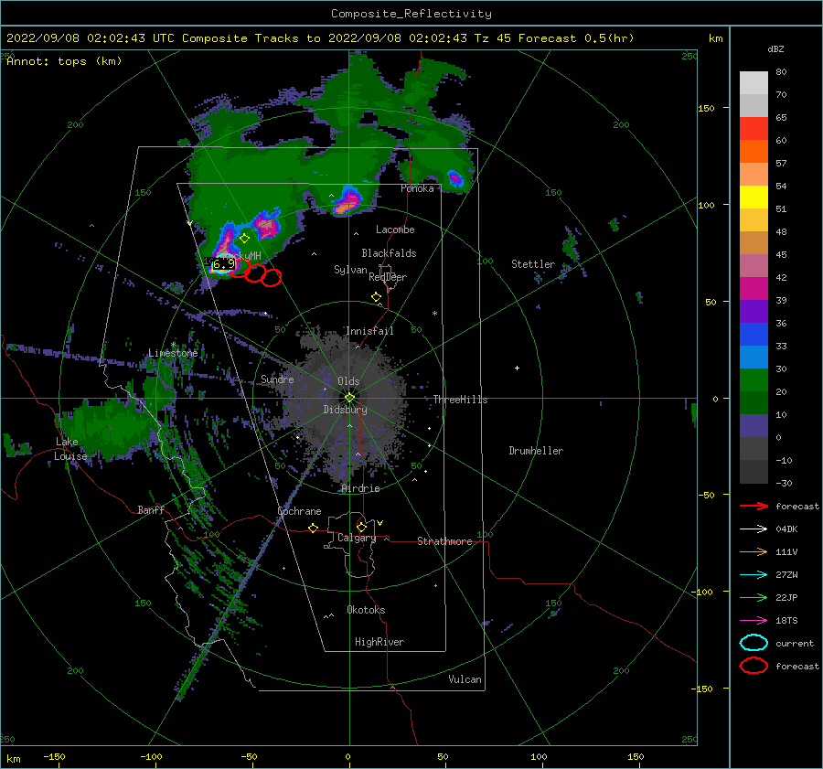Click the Didsbury city label
Viewport: 823px width, 769px height.
tap(346, 410)
